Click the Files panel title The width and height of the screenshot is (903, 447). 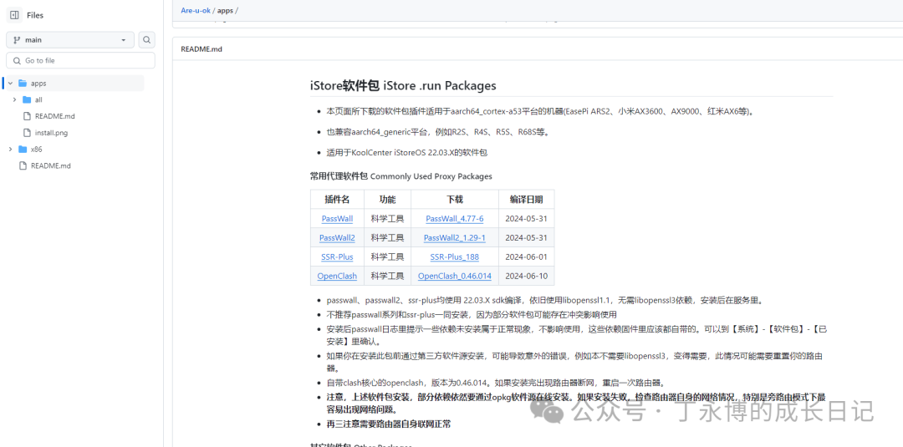(35, 16)
